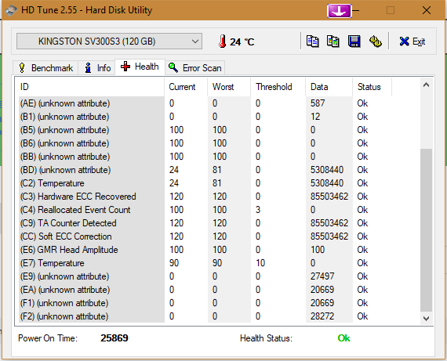The image size is (447, 361).
Task: Minimize the HD Tune window
Action: (x=356, y=10)
